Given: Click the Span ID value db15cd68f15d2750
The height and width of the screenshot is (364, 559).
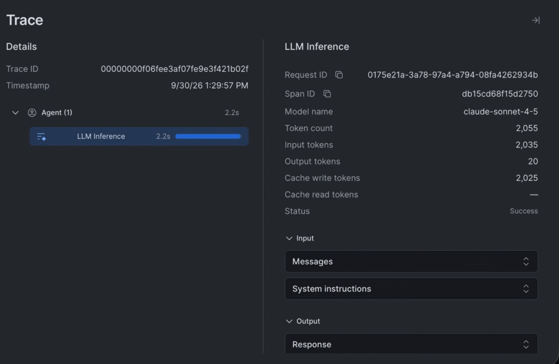Looking at the screenshot, I should pos(500,94).
